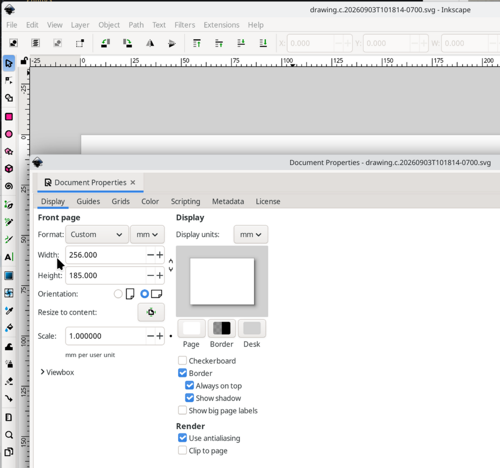
Task: Enable Show big page labels
Action: point(183,410)
